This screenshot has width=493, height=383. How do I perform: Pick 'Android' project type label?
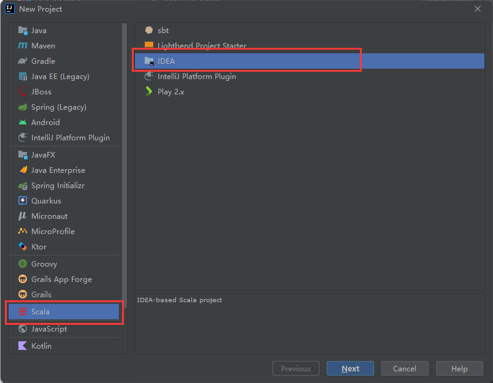[x=45, y=122]
